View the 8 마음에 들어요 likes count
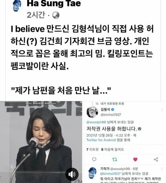Image resolution: width=166 pixels, height=183 pixels. tap(112, 149)
